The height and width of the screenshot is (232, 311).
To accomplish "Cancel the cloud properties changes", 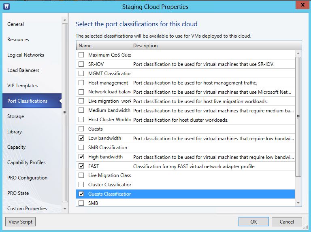I will (x=286, y=221).
